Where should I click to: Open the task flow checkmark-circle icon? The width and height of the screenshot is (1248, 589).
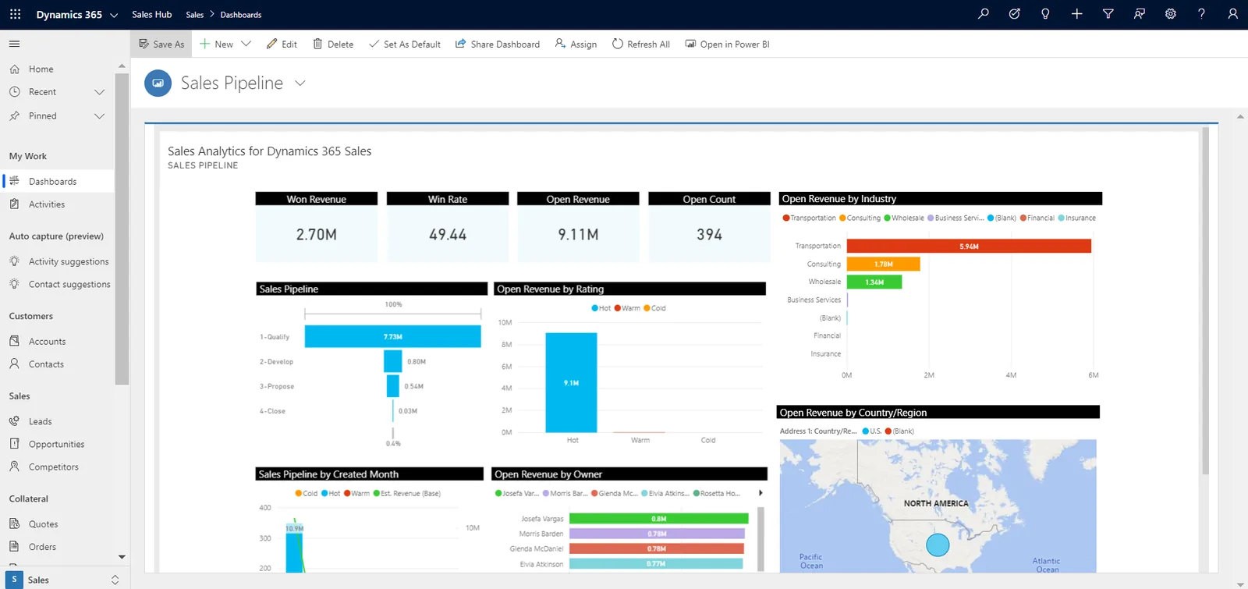coord(1014,14)
